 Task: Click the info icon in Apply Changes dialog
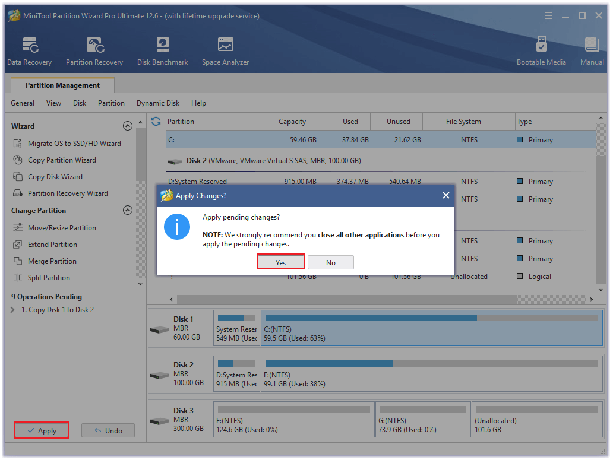176,227
